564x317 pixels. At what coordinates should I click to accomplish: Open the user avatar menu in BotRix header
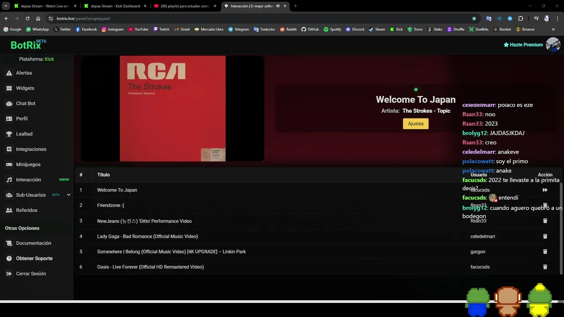click(x=553, y=44)
